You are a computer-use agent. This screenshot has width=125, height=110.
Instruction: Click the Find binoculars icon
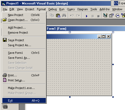[x=64, y=15]
